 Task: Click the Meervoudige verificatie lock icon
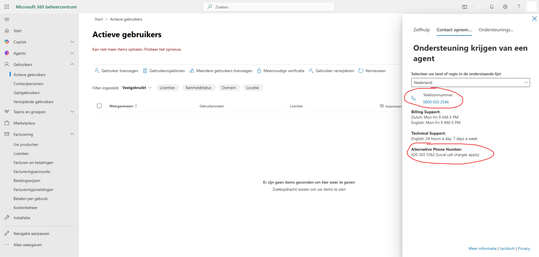(x=259, y=71)
